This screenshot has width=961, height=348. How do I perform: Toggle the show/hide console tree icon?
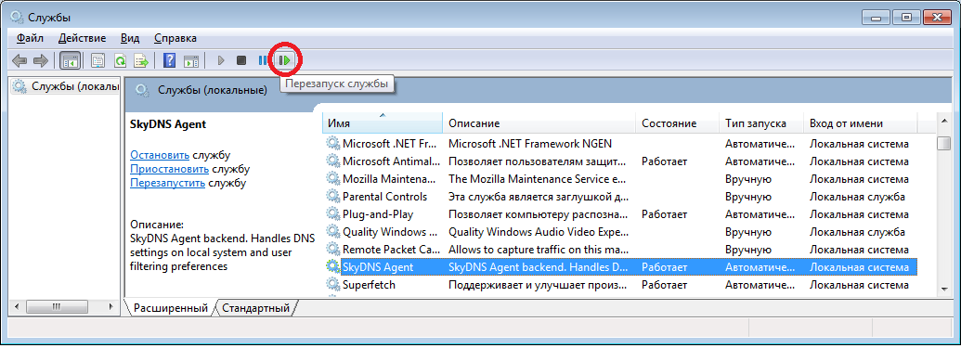point(70,60)
